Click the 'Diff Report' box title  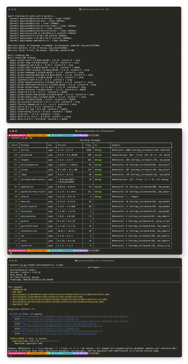pyautogui.click(x=94, y=268)
